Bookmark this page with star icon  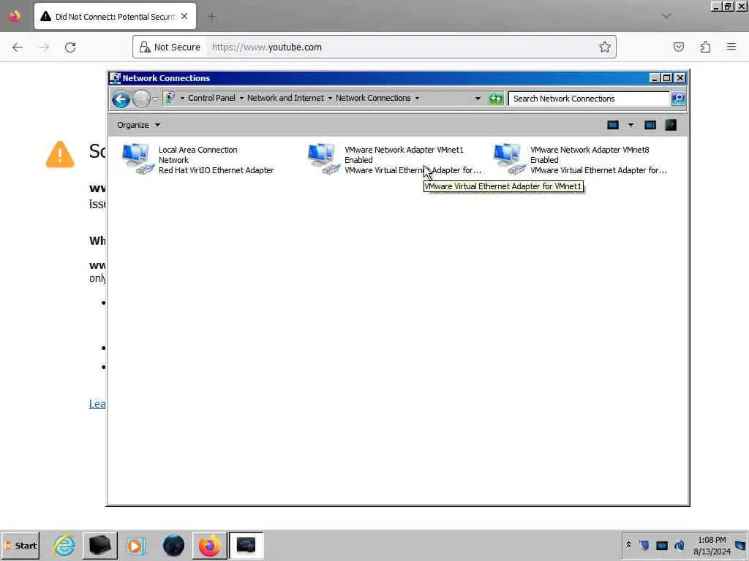pos(605,47)
